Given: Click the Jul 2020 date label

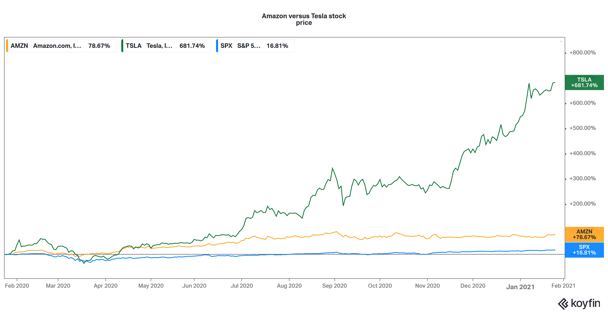Looking at the screenshot, I should coord(242,286).
